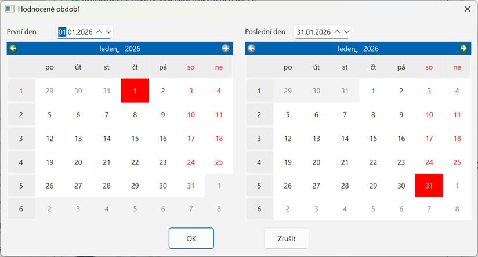Pick day 15 in the left calendar
This screenshot has width=478, height=257.
tap(135, 139)
